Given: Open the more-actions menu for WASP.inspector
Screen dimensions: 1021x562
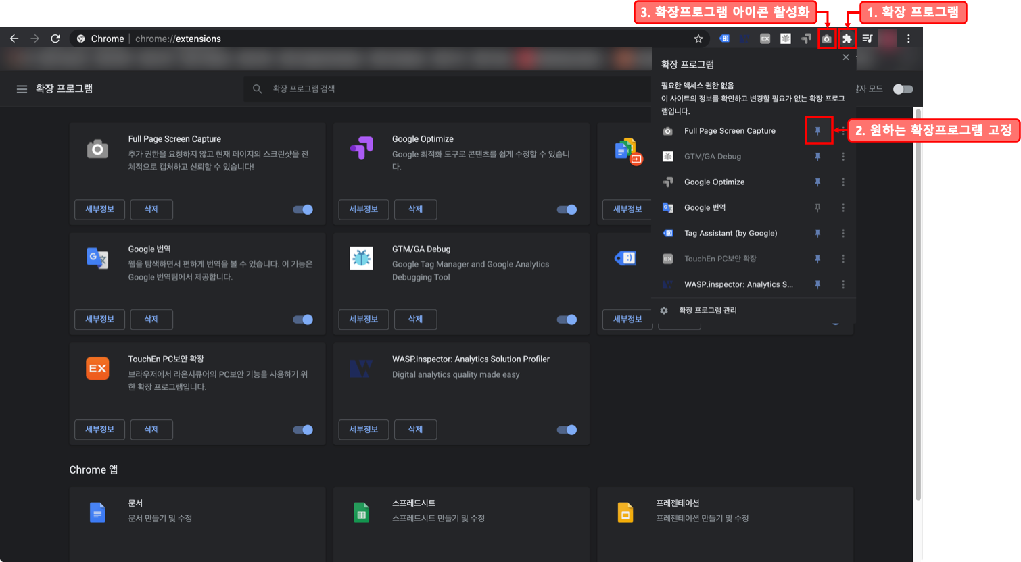Looking at the screenshot, I should (843, 284).
